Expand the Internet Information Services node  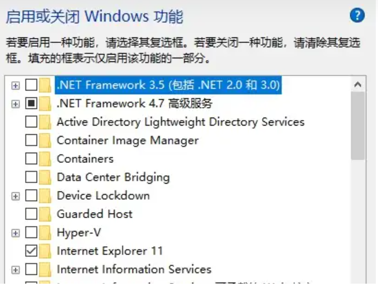point(15,270)
